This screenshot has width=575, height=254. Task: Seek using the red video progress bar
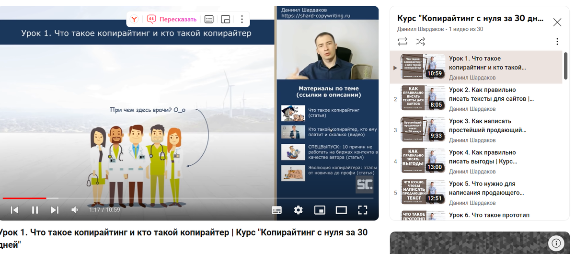pyautogui.click(x=188, y=198)
